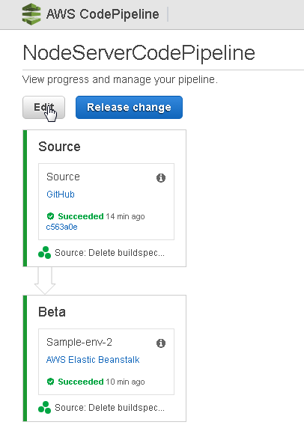Open info icon for Sample-env-2 action
This screenshot has height=425, width=304.
pos(161,343)
